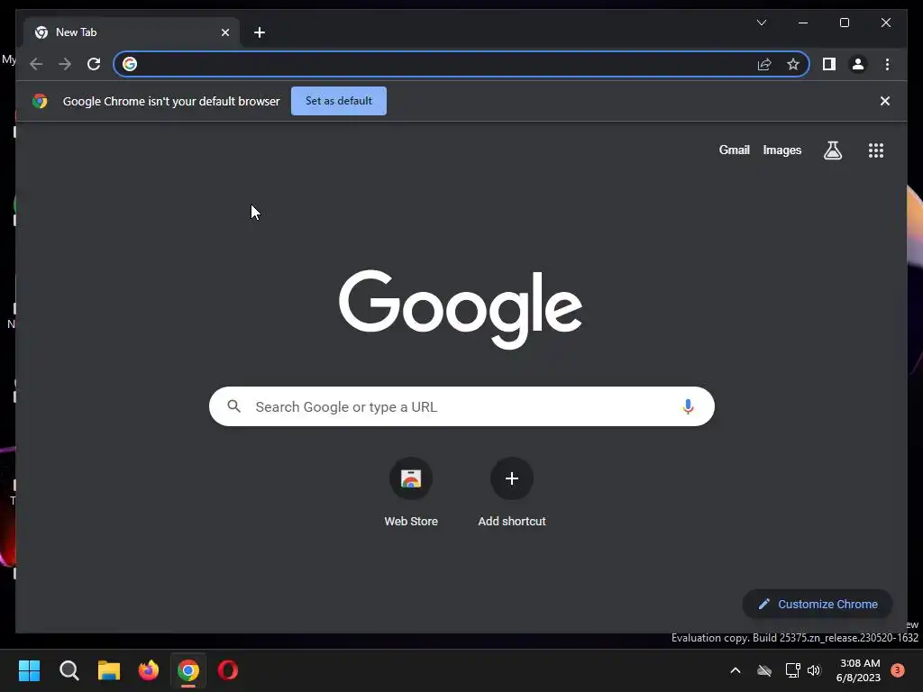The image size is (923, 692).
Task: Start voice search with microphone
Action: coord(688,406)
